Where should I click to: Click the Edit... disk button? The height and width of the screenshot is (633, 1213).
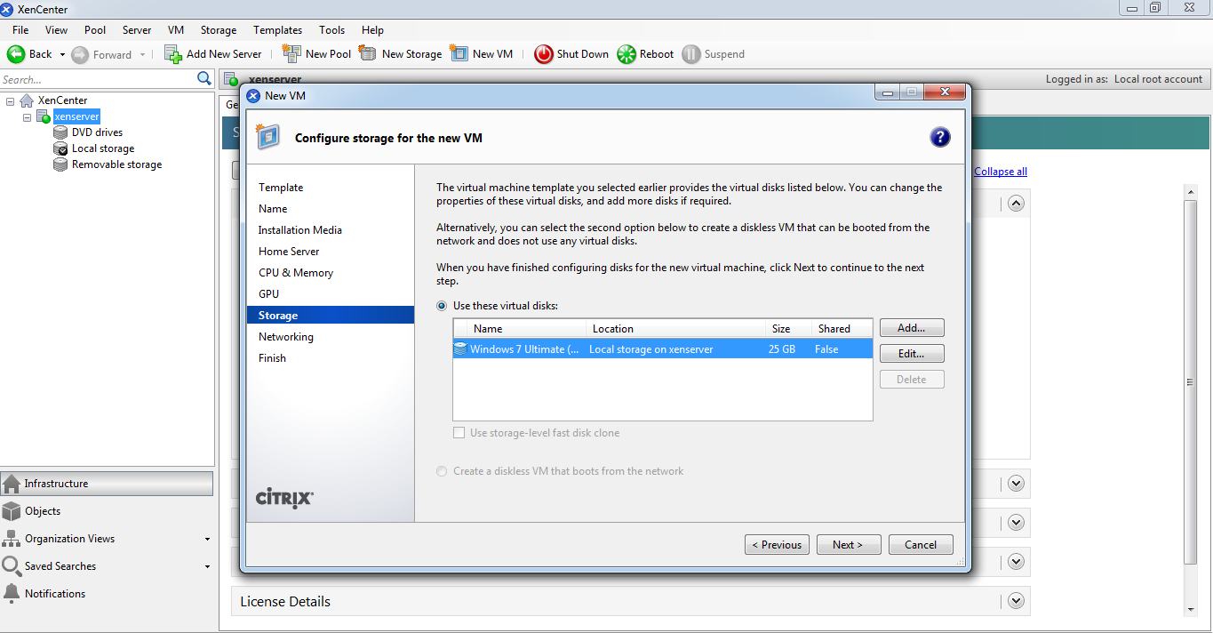click(912, 354)
